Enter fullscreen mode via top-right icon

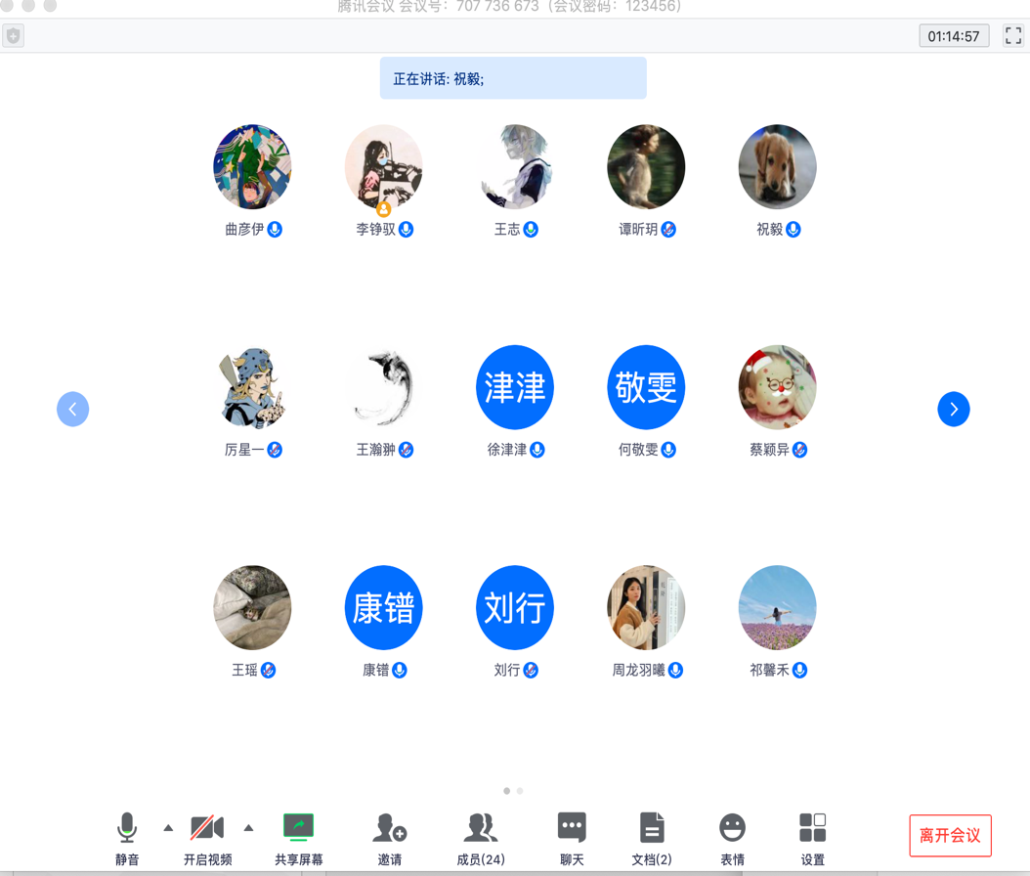pos(1013,36)
